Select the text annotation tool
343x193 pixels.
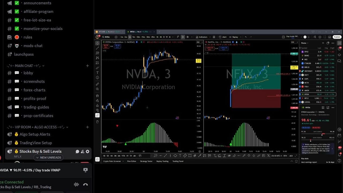97,73
